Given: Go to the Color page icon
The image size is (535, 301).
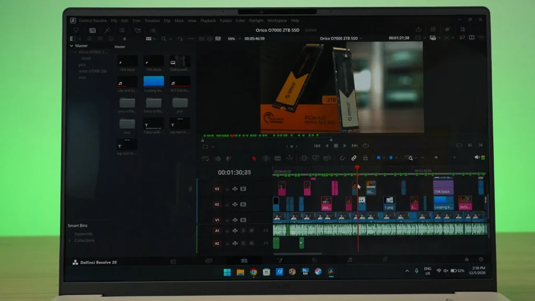Looking at the screenshot, I should pyautogui.click(x=315, y=260).
